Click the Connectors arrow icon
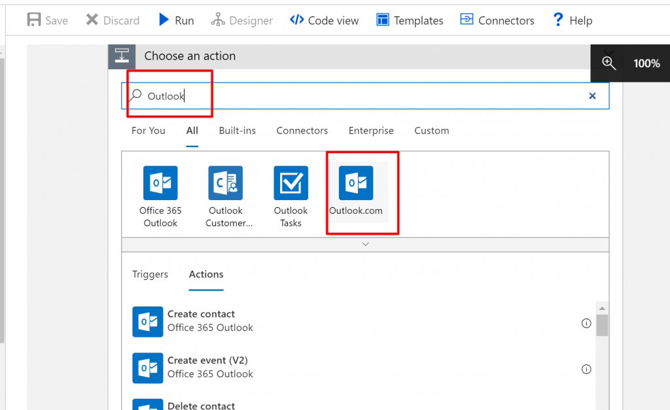Screen dimensions: 670x410 click(467, 19)
